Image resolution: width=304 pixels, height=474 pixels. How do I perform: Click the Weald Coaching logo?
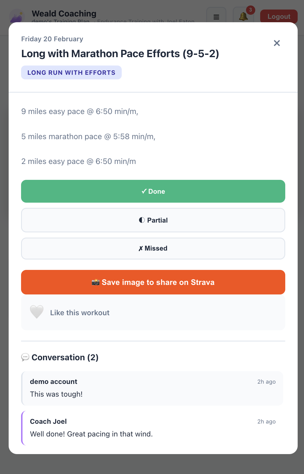[17, 16]
